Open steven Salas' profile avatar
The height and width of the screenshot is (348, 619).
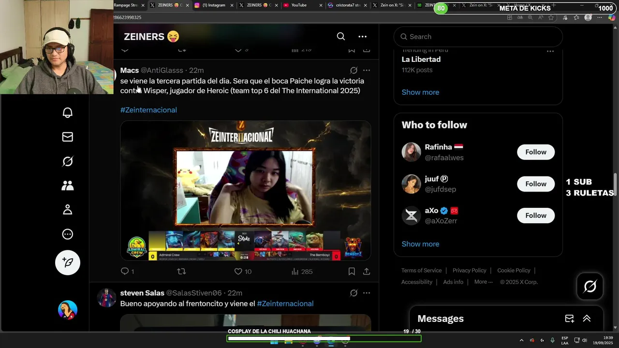pyautogui.click(x=106, y=298)
